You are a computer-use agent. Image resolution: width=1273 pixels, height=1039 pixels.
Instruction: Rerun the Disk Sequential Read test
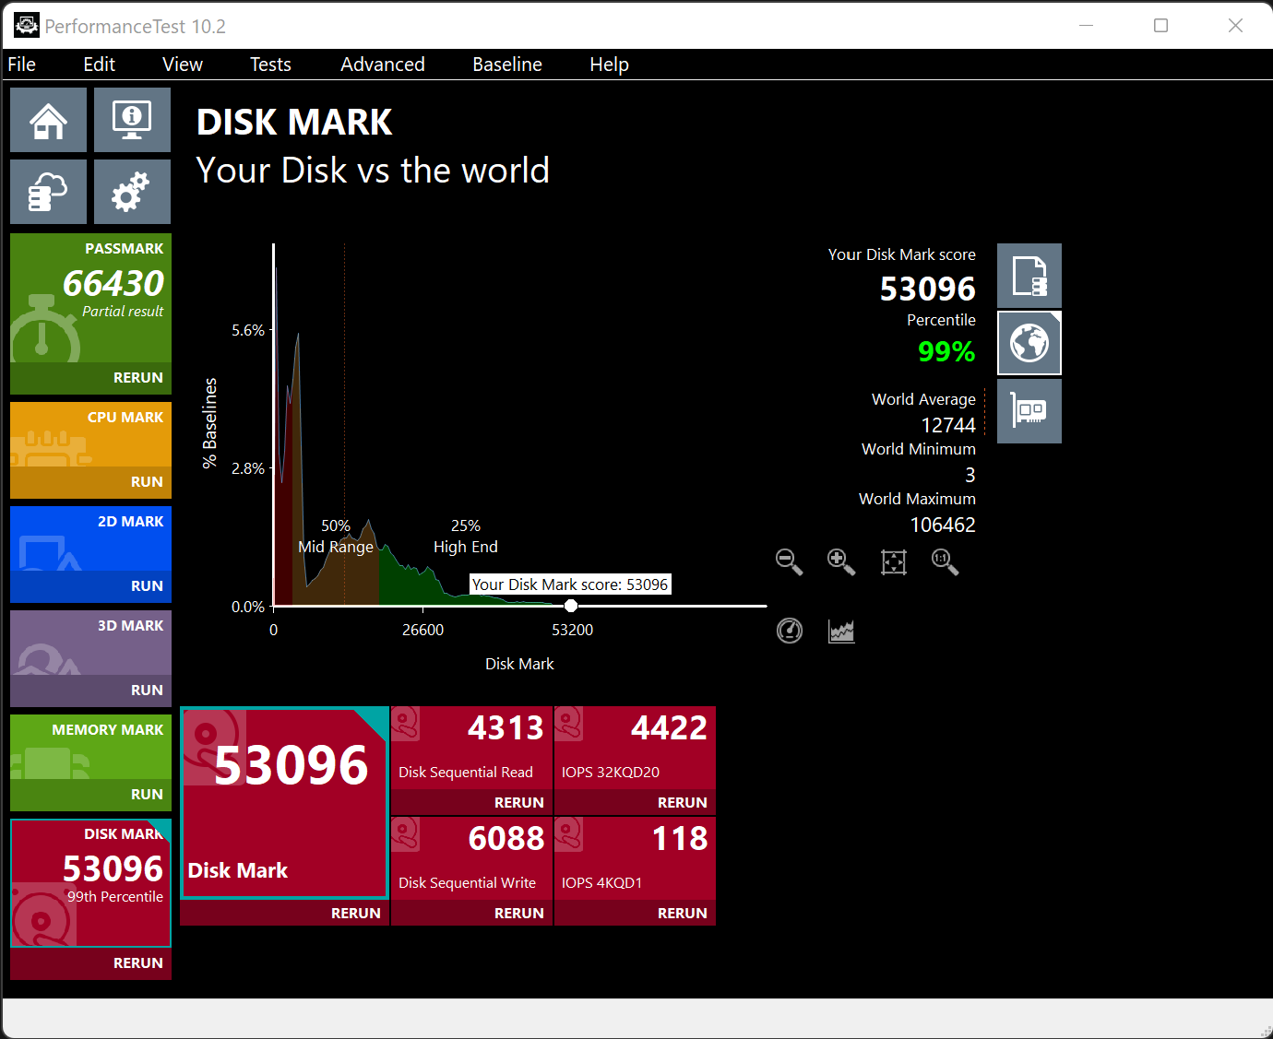518,802
